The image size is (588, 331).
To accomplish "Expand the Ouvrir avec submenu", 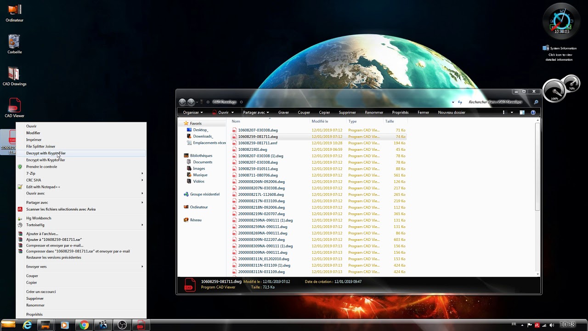I will (81, 194).
